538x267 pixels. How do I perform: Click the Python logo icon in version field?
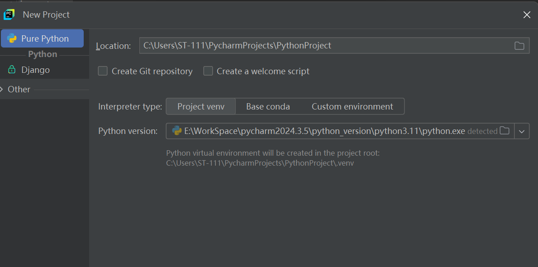click(x=177, y=131)
